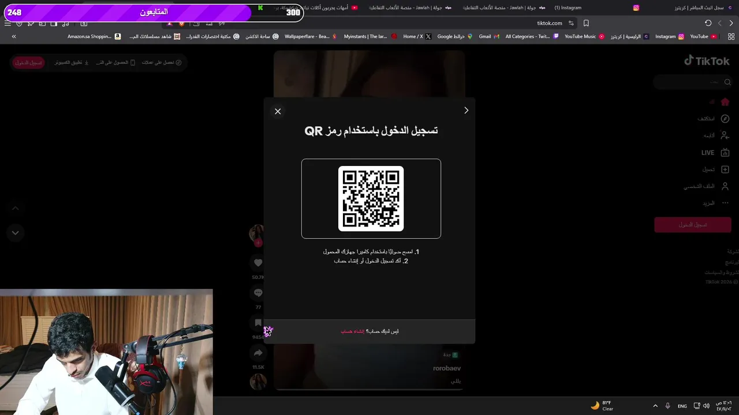Image resolution: width=739 pixels, height=415 pixels.
Task: Open the YouTube bookmark
Action: tap(703, 36)
